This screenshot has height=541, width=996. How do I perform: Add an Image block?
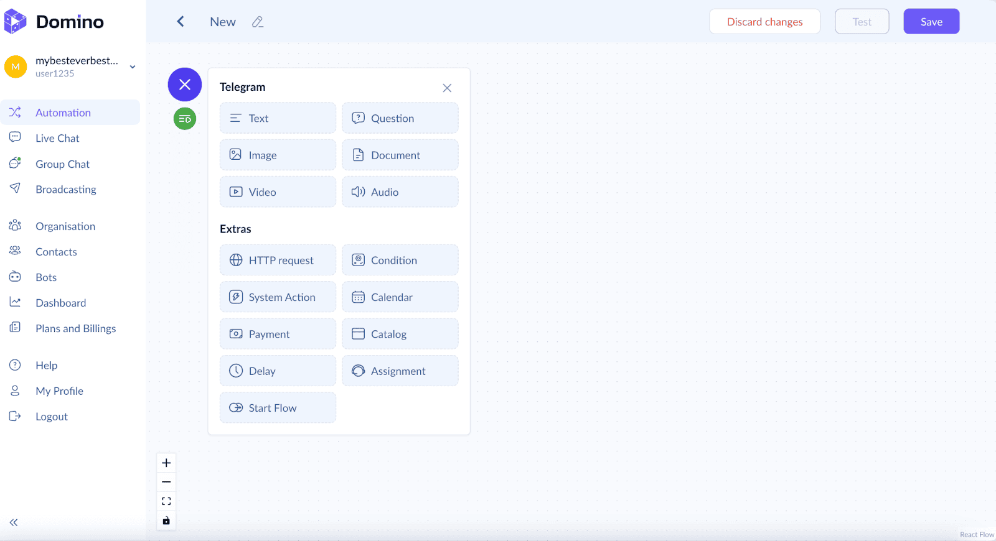pyautogui.click(x=278, y=155)
